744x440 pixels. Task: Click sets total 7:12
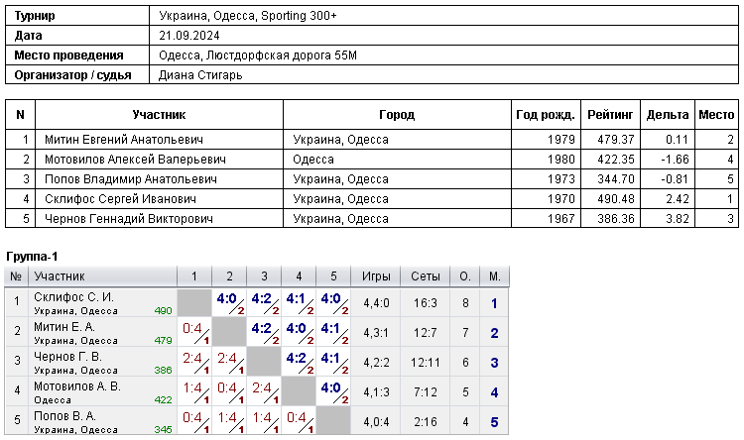[426, 392]
